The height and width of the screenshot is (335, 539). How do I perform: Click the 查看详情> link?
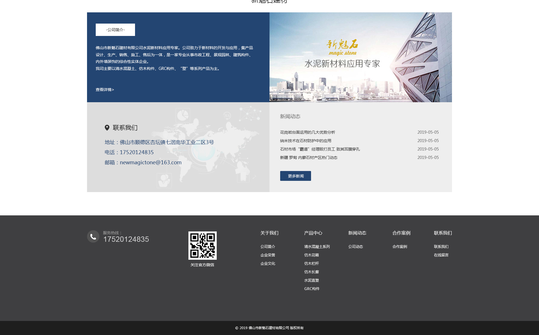click(x=105, y=90)
